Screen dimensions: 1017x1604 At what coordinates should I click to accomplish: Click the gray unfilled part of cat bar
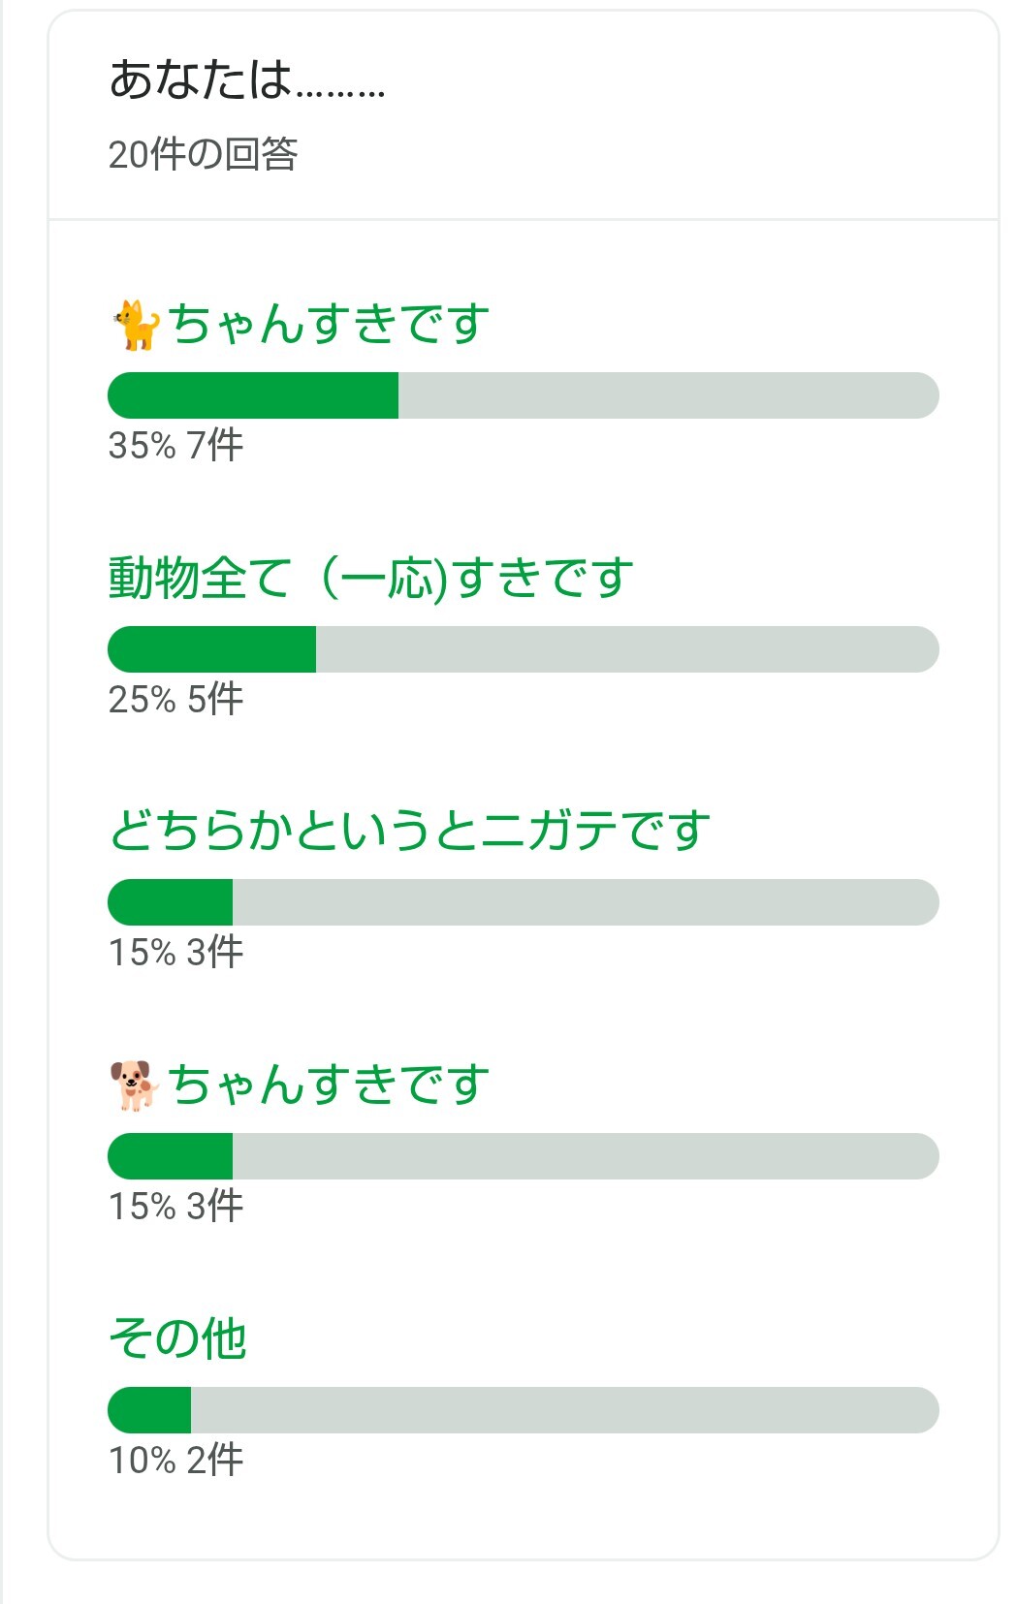(668, 395)
